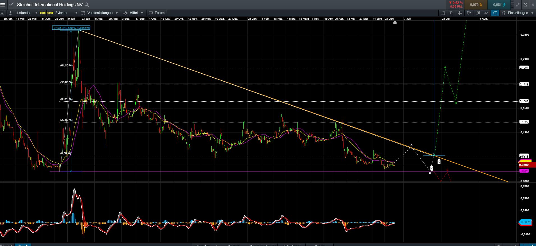Viewport: 536px width, 246px height.
Task: Click the 0,081 buy price box
Action: coord(499,5)
